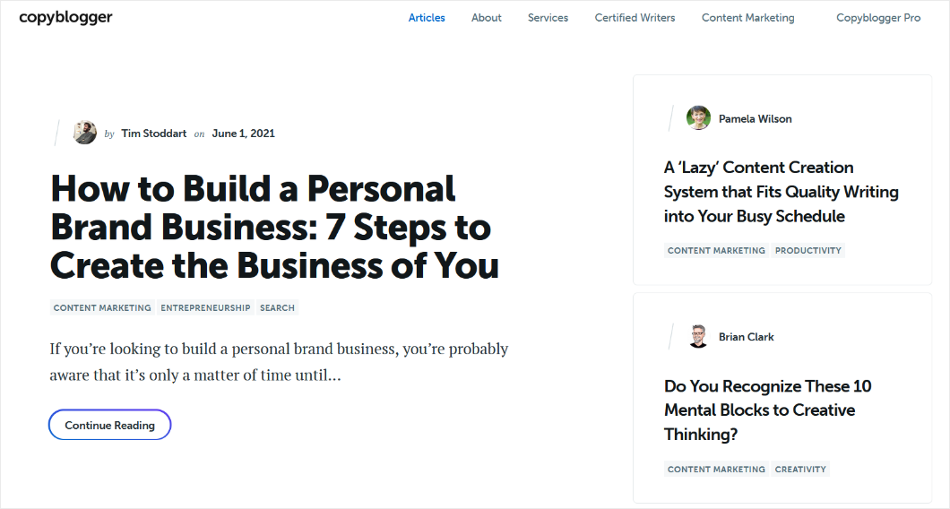Open the Entrepreneurship tag on the featured post

point(205,307)
